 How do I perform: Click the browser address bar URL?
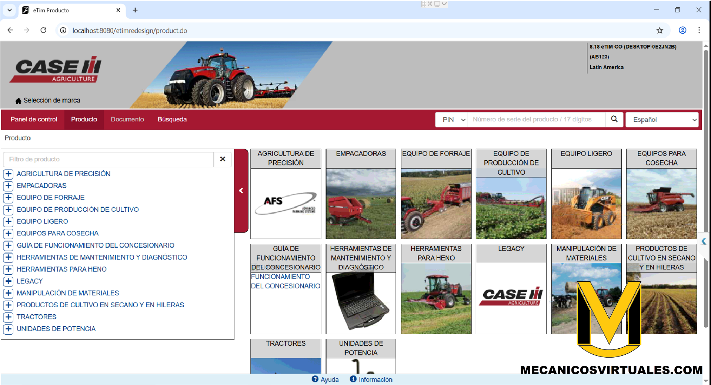click(x=130, y=30)
